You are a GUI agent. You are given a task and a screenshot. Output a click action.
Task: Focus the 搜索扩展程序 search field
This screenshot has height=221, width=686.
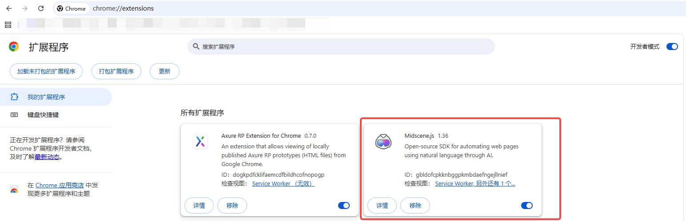click(341, 47)
